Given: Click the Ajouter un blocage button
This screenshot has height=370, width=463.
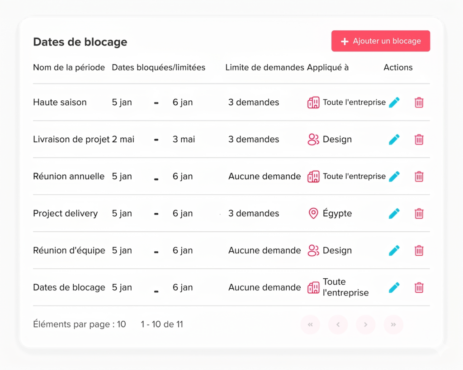Looking at the screenshot, I should point(380,41).
